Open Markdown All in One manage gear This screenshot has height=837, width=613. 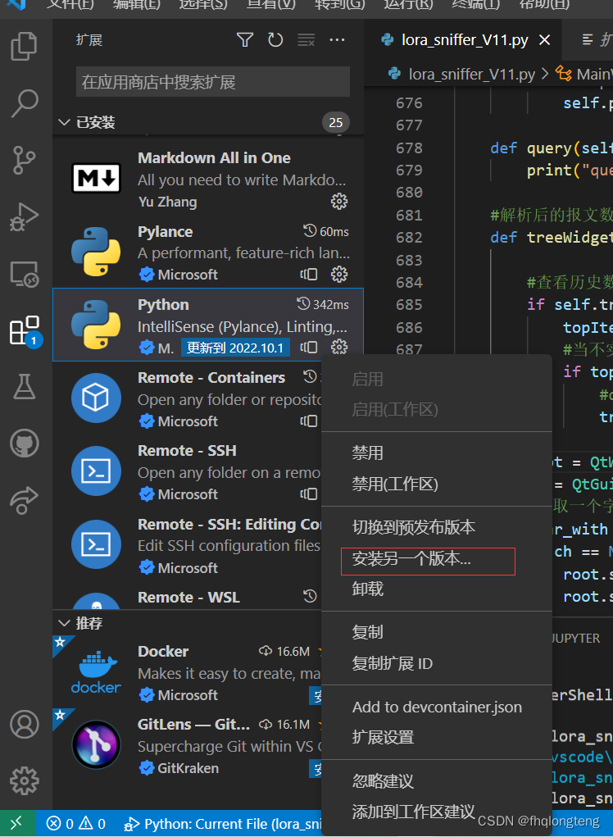click(339, 201)
